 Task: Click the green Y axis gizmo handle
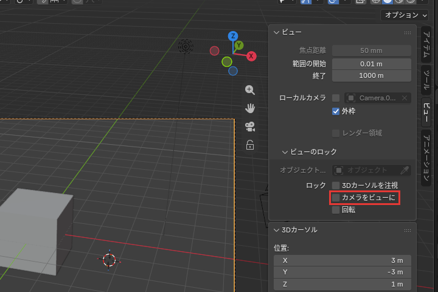click(x=239, y=45)
